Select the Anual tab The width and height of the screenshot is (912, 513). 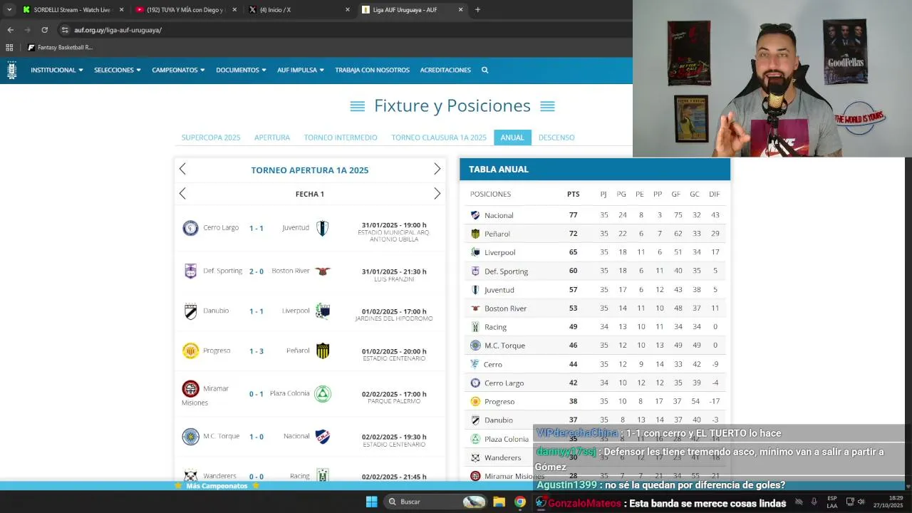[x=512, y=138]
